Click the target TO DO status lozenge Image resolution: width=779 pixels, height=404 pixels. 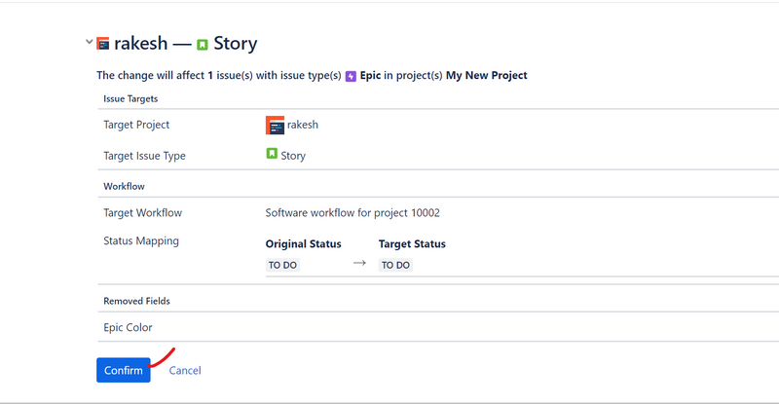click(x=395, y=265)
